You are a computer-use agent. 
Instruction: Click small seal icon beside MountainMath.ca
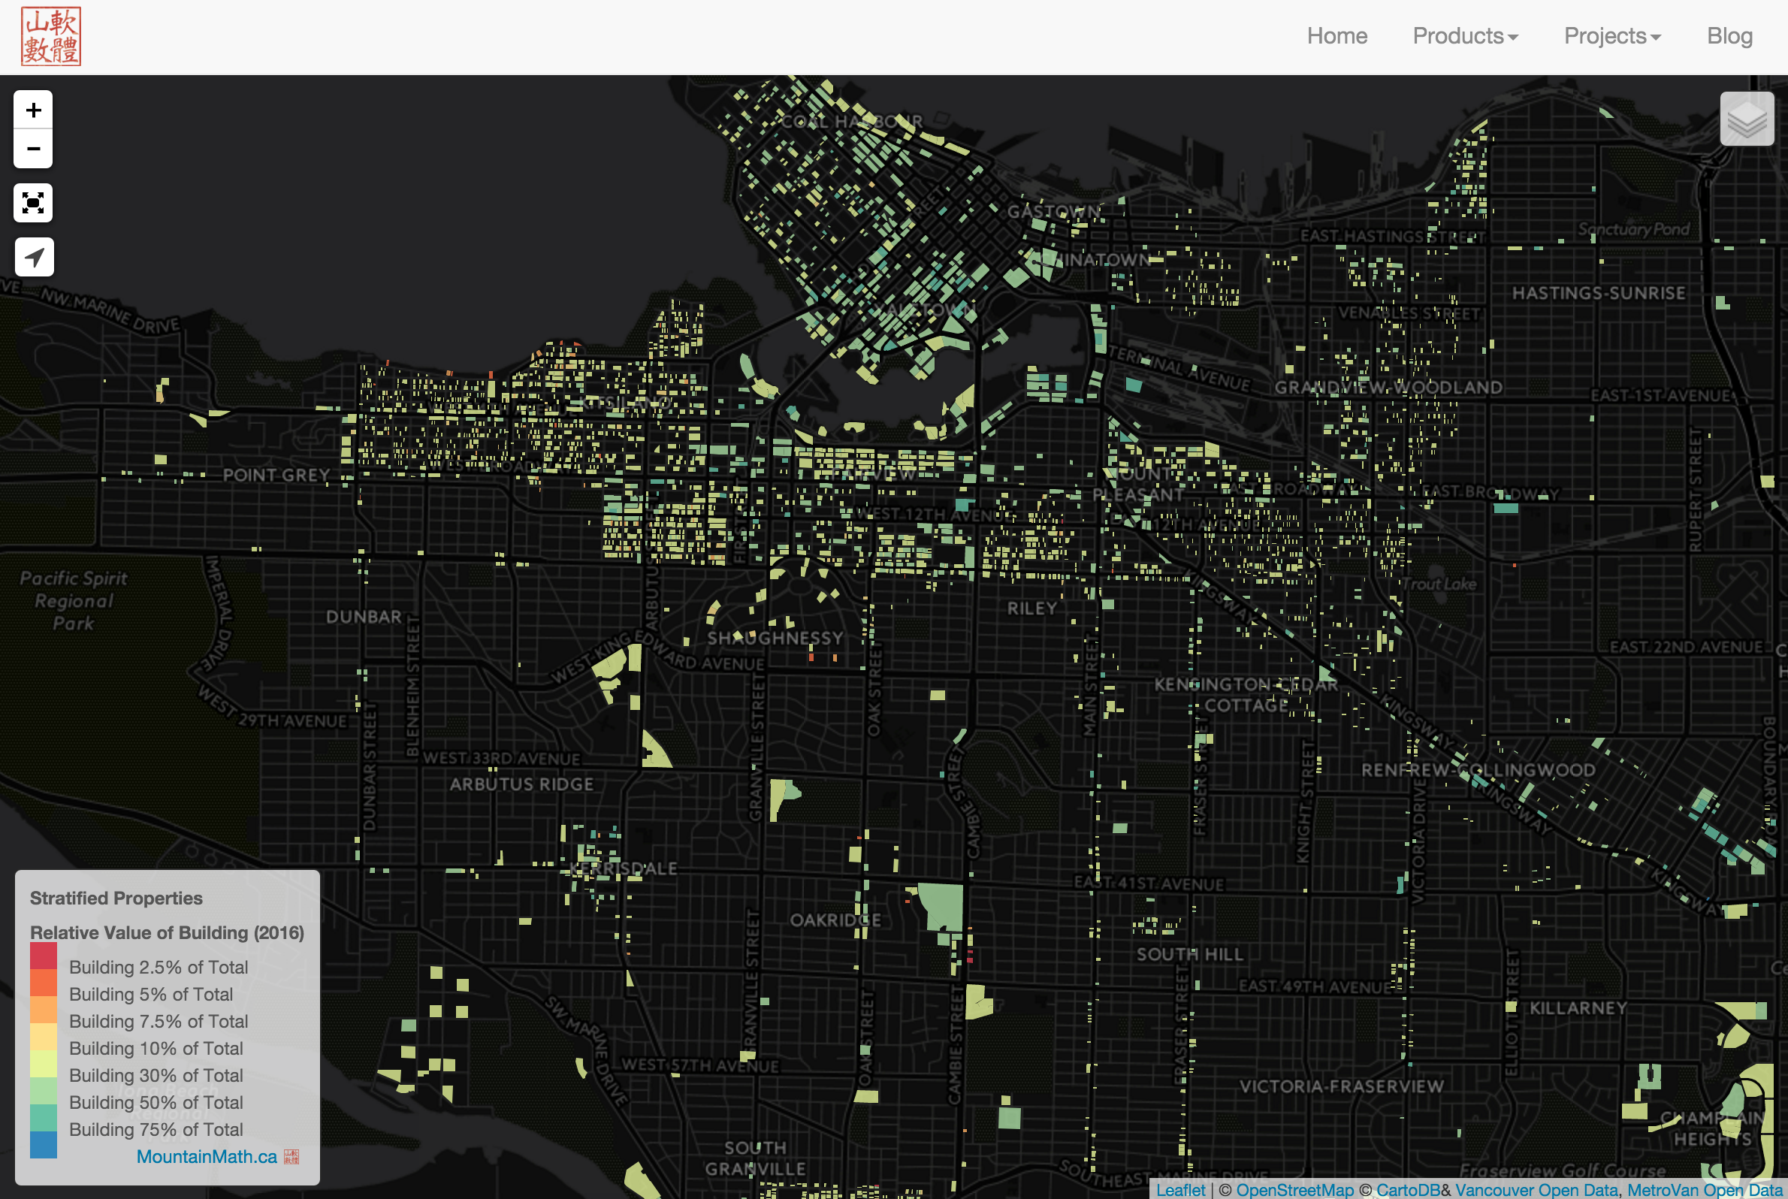(291, 1156)
